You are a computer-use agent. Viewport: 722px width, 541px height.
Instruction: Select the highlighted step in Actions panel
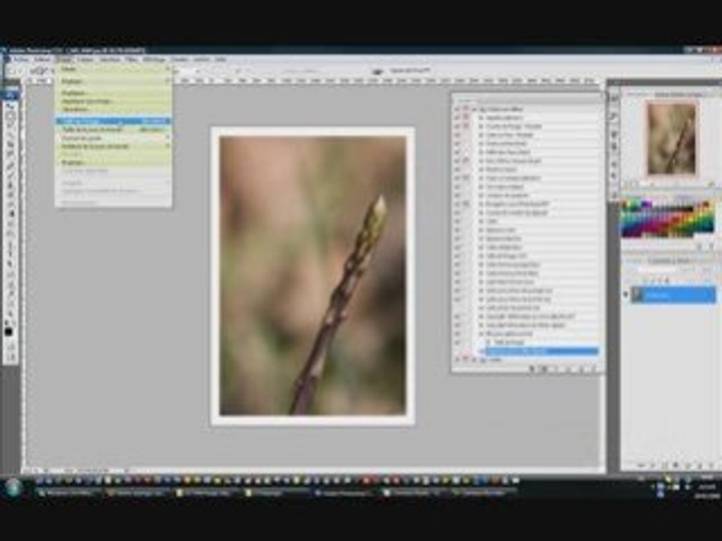pyautogui.click(x=541, y=352)
